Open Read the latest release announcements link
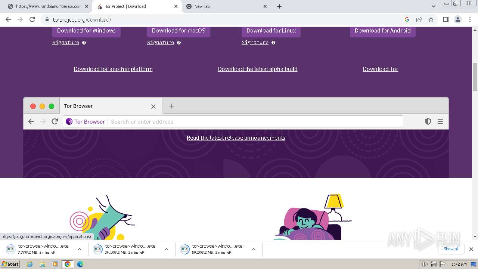The width and height of the screenshot is (478, 269). click(236, 138)
